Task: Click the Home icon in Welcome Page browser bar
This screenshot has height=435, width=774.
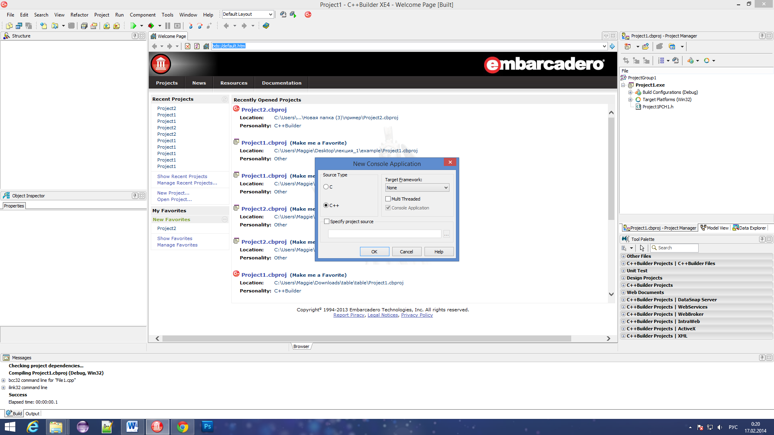Action: 206,46
